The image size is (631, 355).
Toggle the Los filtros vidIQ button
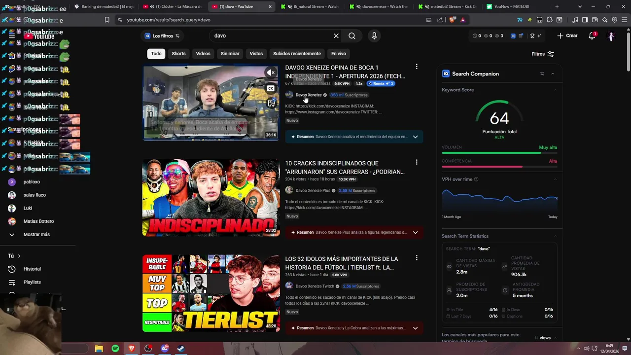tap(162, 36)
